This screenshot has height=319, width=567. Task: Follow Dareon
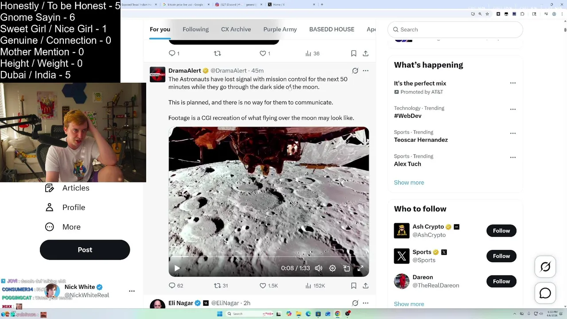pos(501,281)
